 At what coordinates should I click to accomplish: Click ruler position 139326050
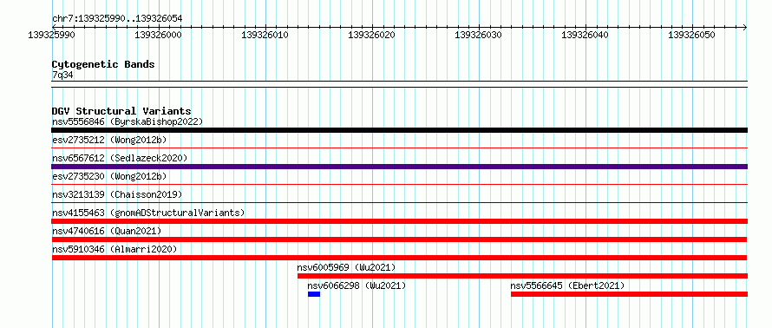click(692, 35)
